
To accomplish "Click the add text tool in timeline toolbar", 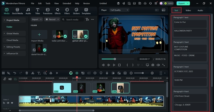I will coord(39,73).
